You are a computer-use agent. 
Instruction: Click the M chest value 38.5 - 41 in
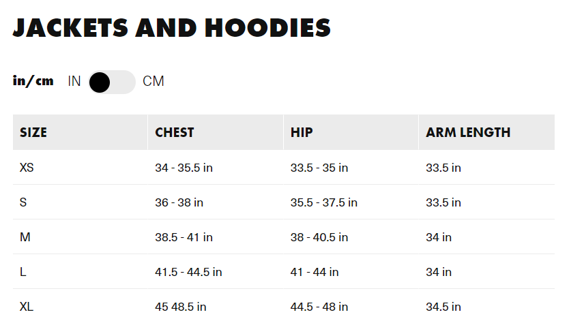[184, 237]
